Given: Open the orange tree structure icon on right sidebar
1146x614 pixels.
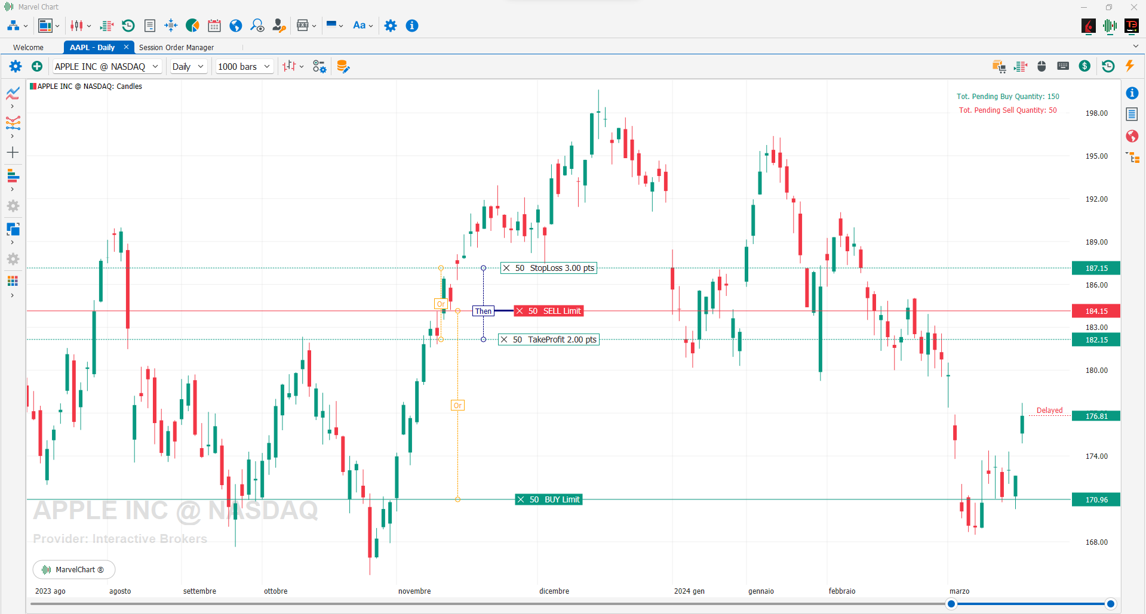Looking at the screenshot, I should (1133, 158).
